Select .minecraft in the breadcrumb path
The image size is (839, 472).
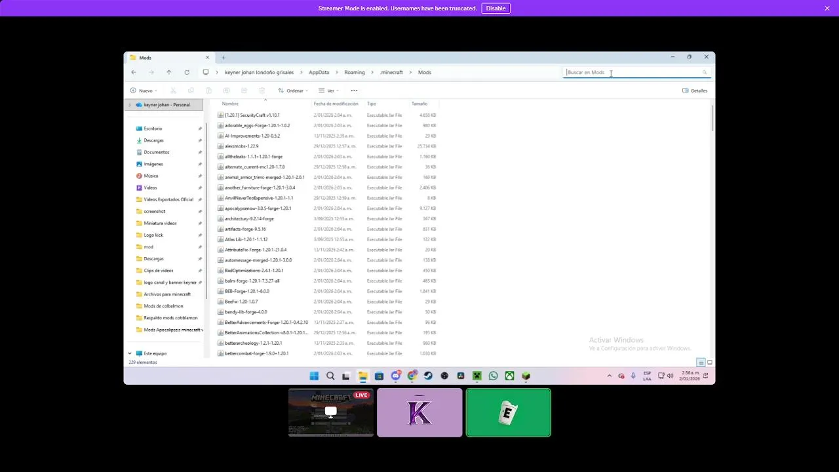coord(391,72)
